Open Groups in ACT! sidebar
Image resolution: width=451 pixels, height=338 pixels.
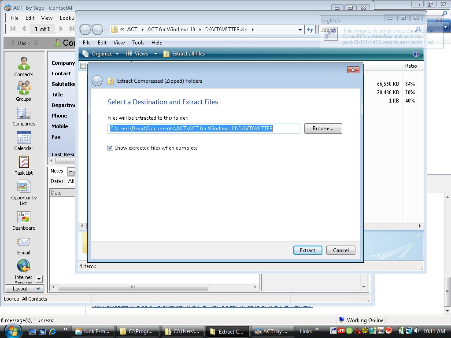[24, 92]
